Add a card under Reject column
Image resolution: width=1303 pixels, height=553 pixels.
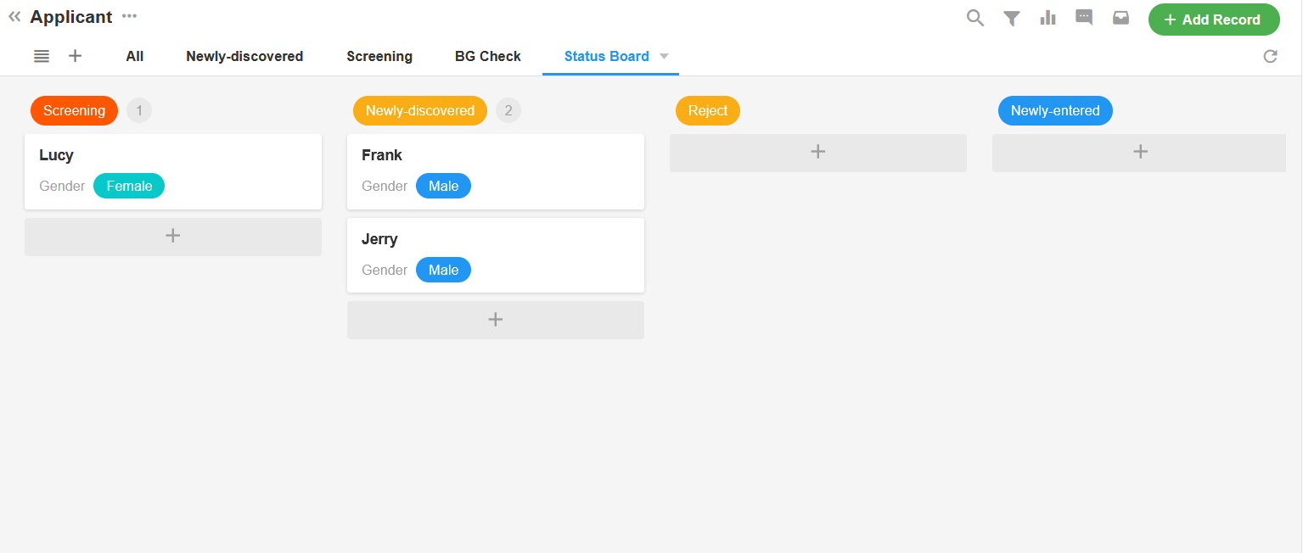817,153
